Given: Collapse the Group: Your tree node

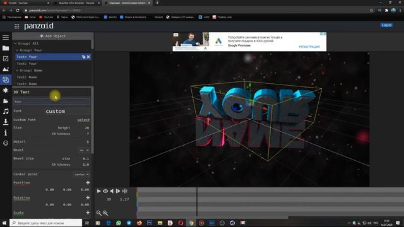Looking at the screenshot, I should click(x=17, y=50).
